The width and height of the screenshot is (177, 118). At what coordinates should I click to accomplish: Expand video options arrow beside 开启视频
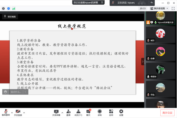(x=24, y=112)
